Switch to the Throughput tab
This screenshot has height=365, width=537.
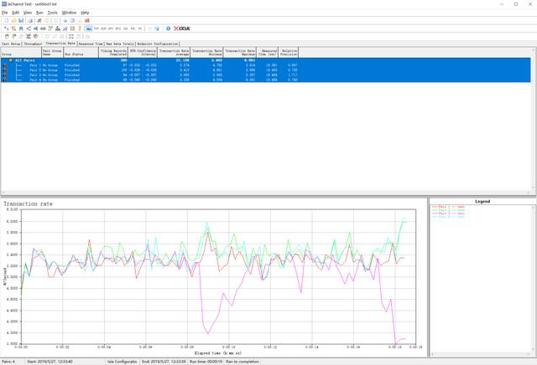point(32,44)
